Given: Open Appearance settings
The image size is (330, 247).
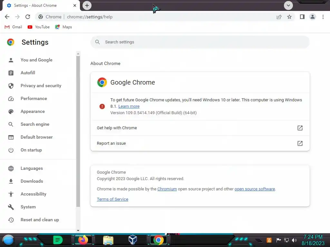Looking at the screenshot, I should 33,111.
